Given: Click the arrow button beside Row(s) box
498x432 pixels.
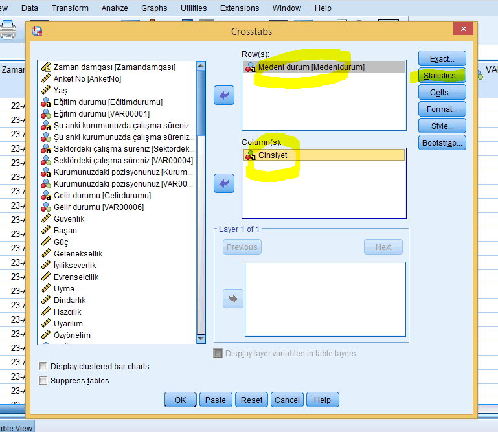Looking at the screenshot, I should click(x=223, y=95).
